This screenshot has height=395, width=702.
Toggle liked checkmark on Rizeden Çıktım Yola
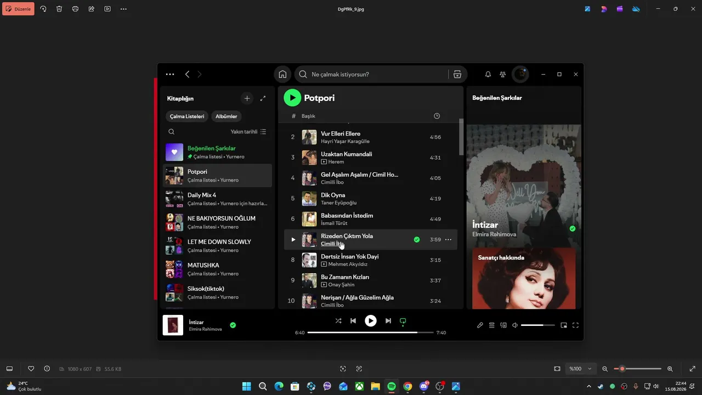click(x=417, y=240)
